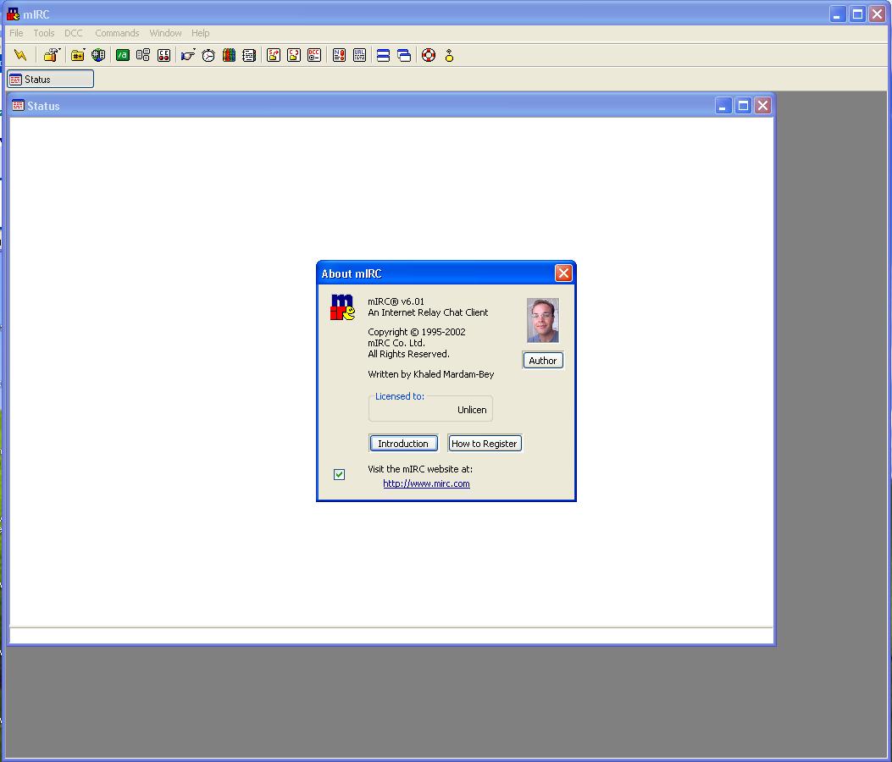Click the Introduction button
892x762 pixels.
coord(403,444)
